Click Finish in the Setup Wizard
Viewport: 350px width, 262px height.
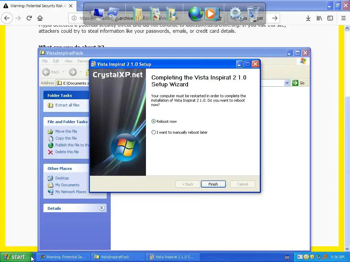click(213, 184)
